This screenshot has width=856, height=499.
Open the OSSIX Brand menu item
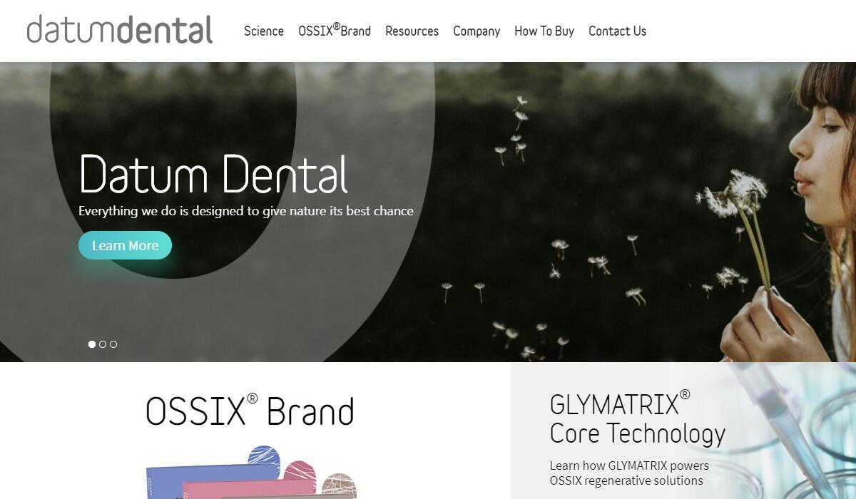pos(335,31)
